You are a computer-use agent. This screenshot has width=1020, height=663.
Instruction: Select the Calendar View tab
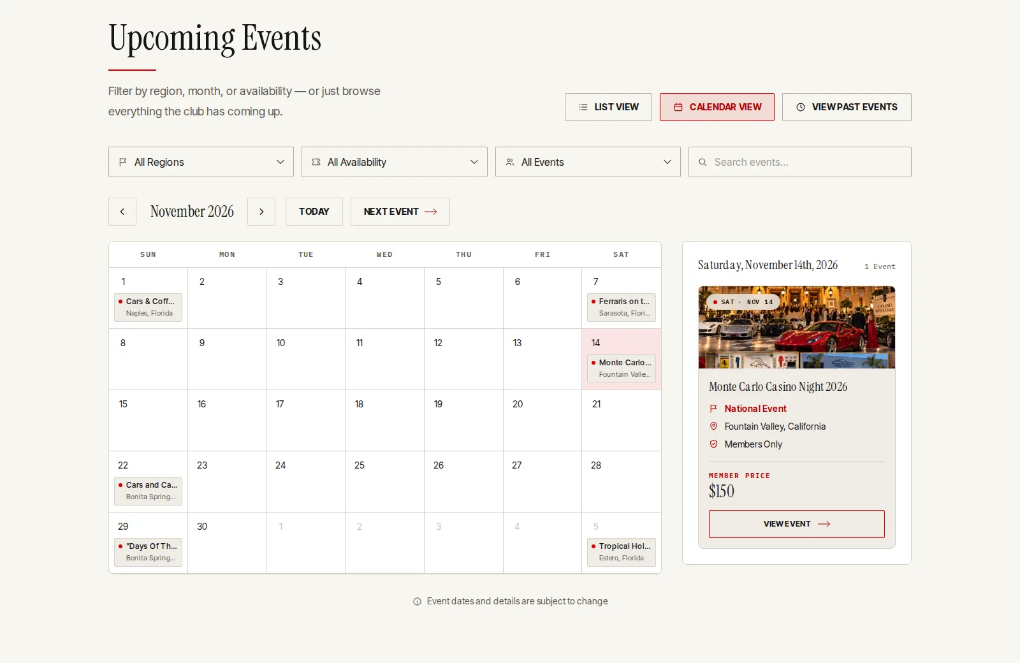point(717,107)
